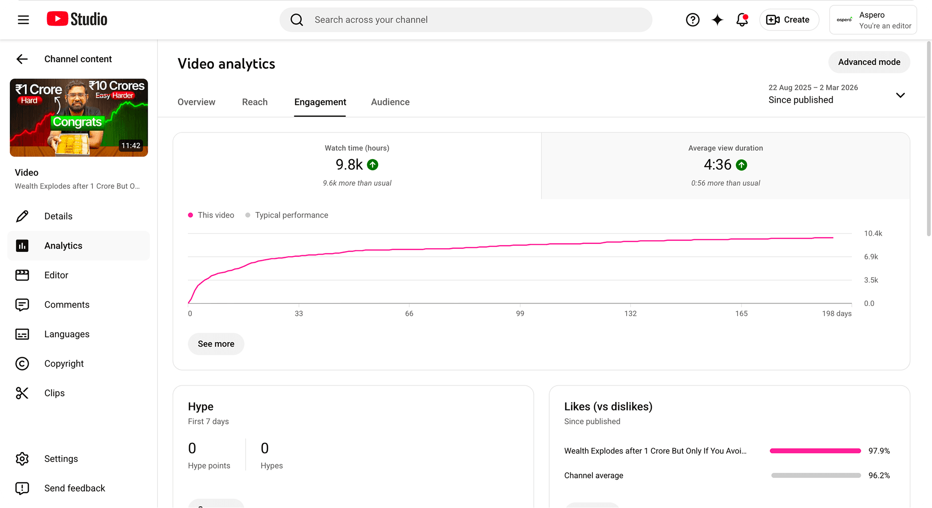Switch to the Reach tab
Screen dimensions: 932x508
tap(255, 102)
